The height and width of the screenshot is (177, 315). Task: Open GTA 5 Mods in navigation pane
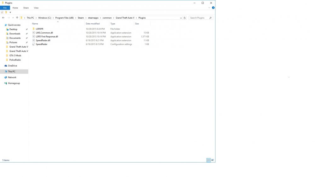click(x=15, y=55)
